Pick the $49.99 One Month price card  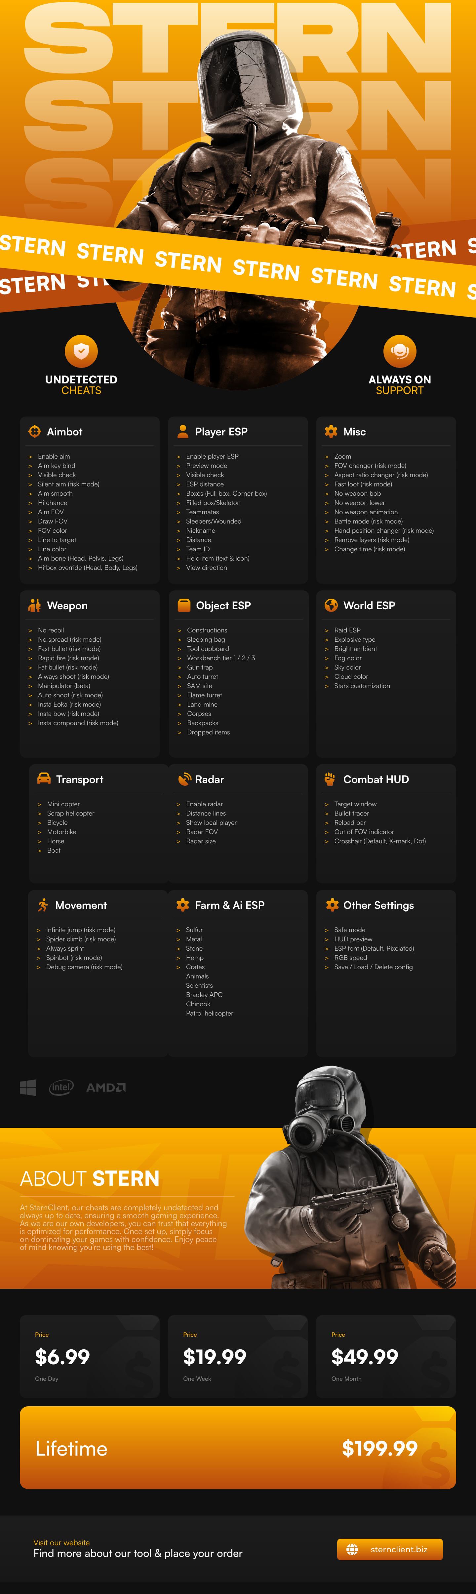click(386, 1357)
